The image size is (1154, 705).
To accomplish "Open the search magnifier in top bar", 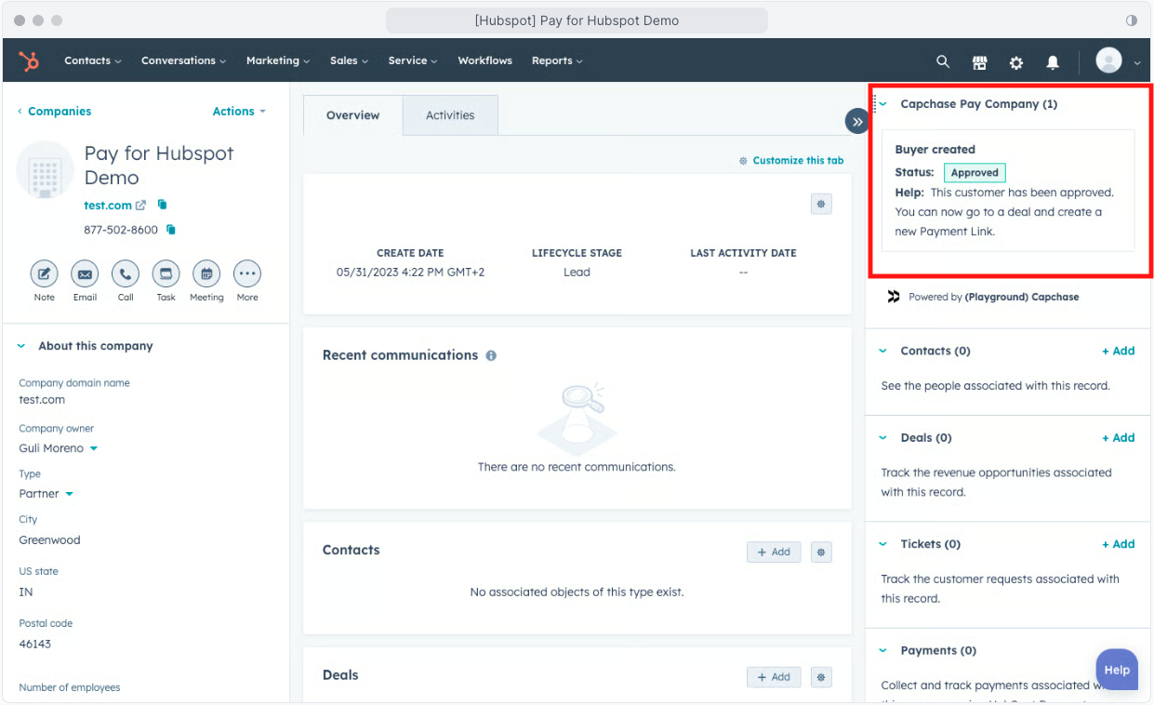I will click(x=943, y=61).
